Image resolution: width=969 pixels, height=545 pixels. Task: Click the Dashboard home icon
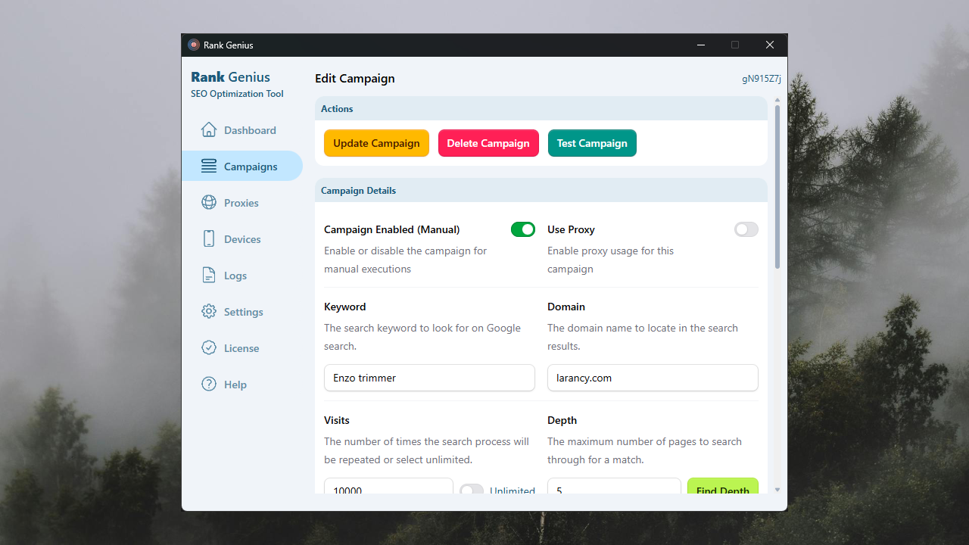coord(209,130)
